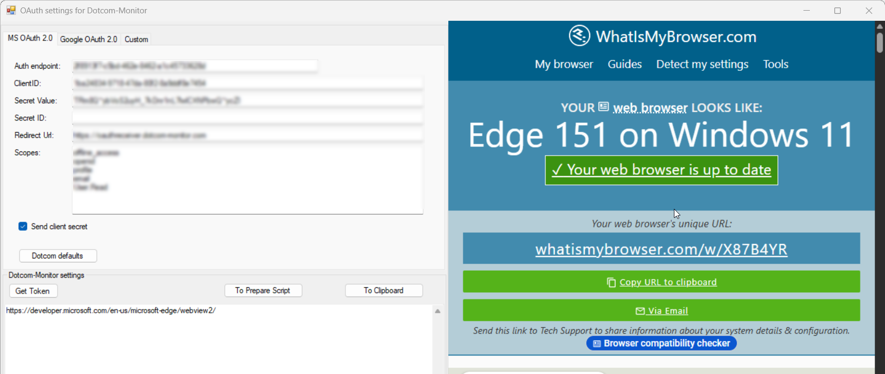Viewport: 885px width, 374px height.
Task: Click the Get Token button
Action: pos(33,291)
